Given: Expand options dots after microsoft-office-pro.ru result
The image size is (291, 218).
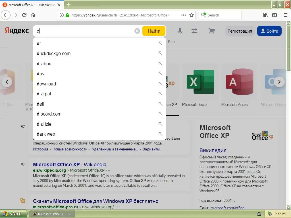Looking at the screenshot, I should 118,207.
